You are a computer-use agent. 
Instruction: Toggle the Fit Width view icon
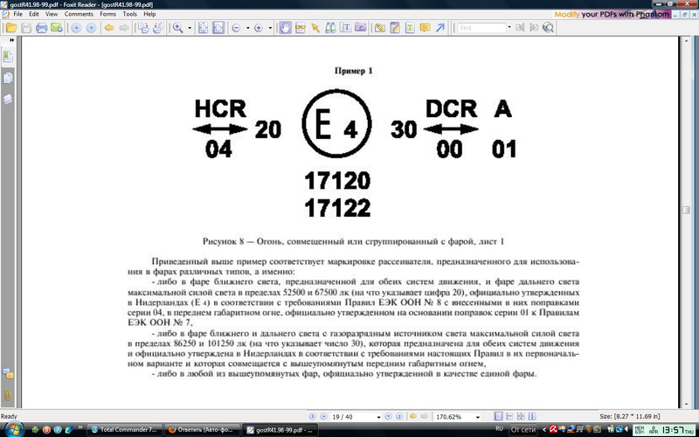(218, 28)
